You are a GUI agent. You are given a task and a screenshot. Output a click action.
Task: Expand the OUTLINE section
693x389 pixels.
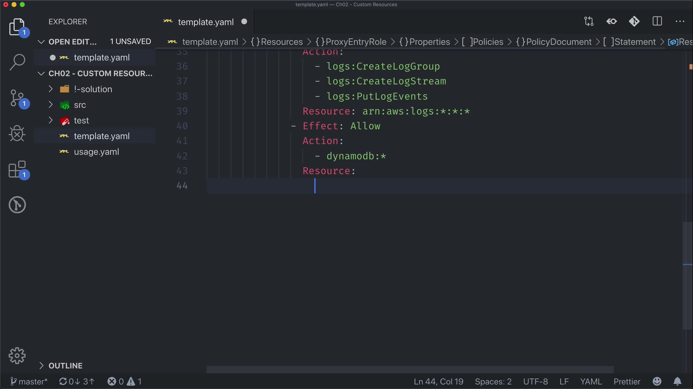tap(65, 366)
